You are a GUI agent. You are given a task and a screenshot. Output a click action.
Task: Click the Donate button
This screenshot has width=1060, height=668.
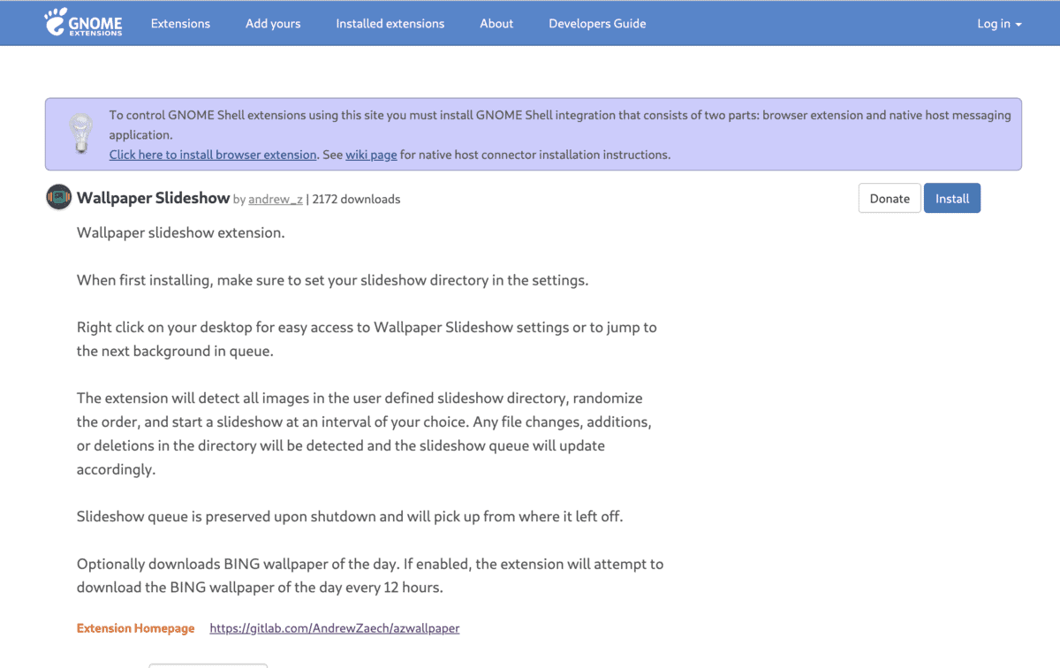(x=890, y=198)
